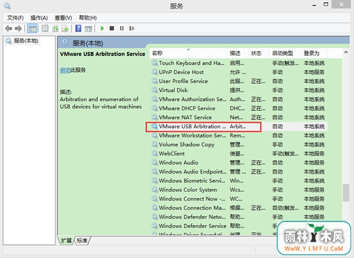Select the Virtual Disk service

(x=238, y=90)
